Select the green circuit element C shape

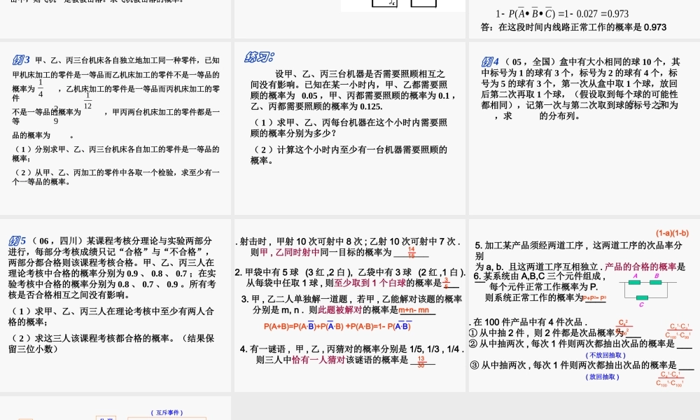pos(642,297)
